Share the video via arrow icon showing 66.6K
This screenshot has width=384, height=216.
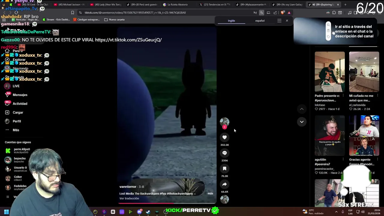point(224,184)
